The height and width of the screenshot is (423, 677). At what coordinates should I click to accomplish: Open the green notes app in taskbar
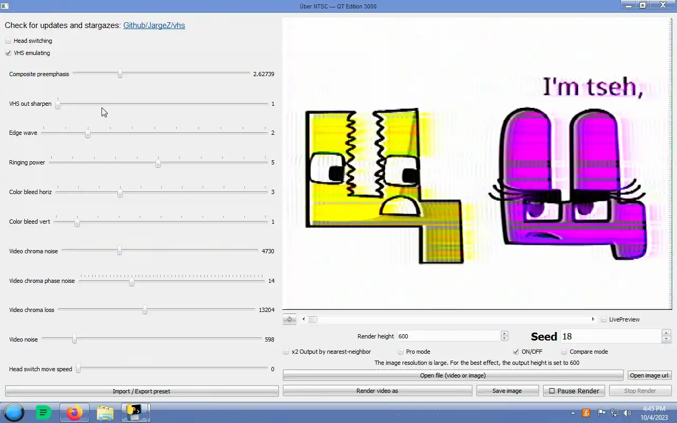click(43, 412)
